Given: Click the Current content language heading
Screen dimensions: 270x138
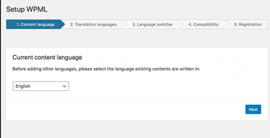Looking at the screenshot, I should 47,57.
